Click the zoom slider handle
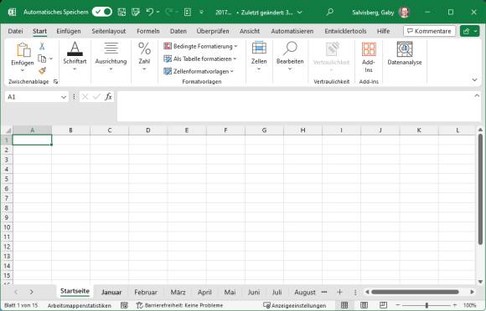The height and width of the screenshot is (311, 486). (x=427, y=305)
